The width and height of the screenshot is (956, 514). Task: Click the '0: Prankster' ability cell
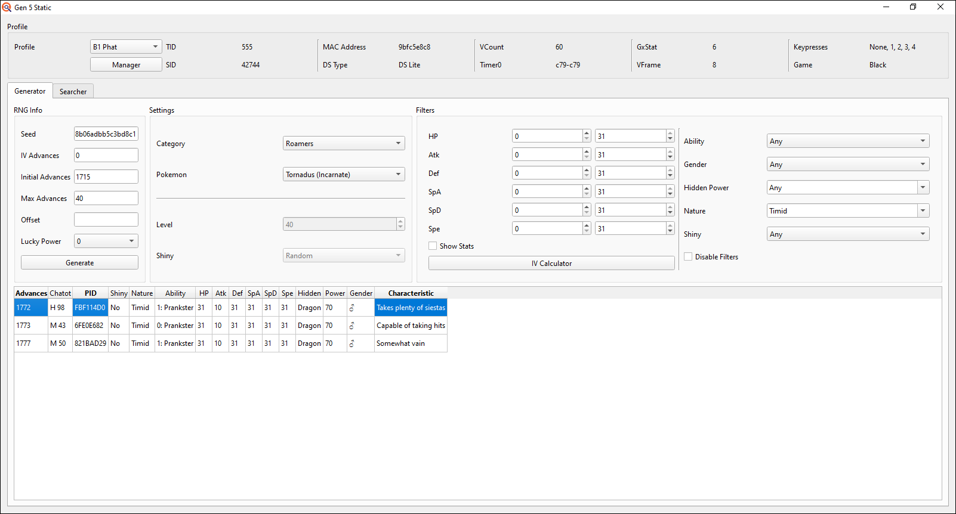tap(175, 325)
